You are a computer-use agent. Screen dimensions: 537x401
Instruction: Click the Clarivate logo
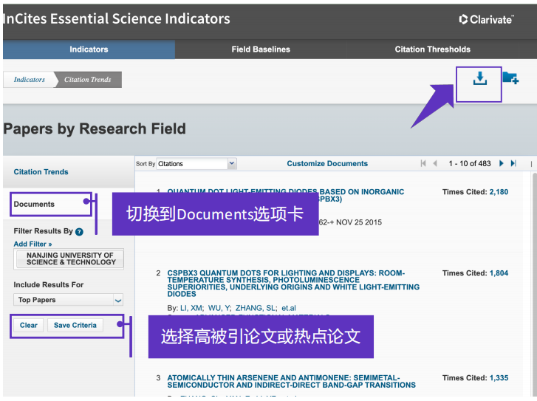click(x=486, y=19)
